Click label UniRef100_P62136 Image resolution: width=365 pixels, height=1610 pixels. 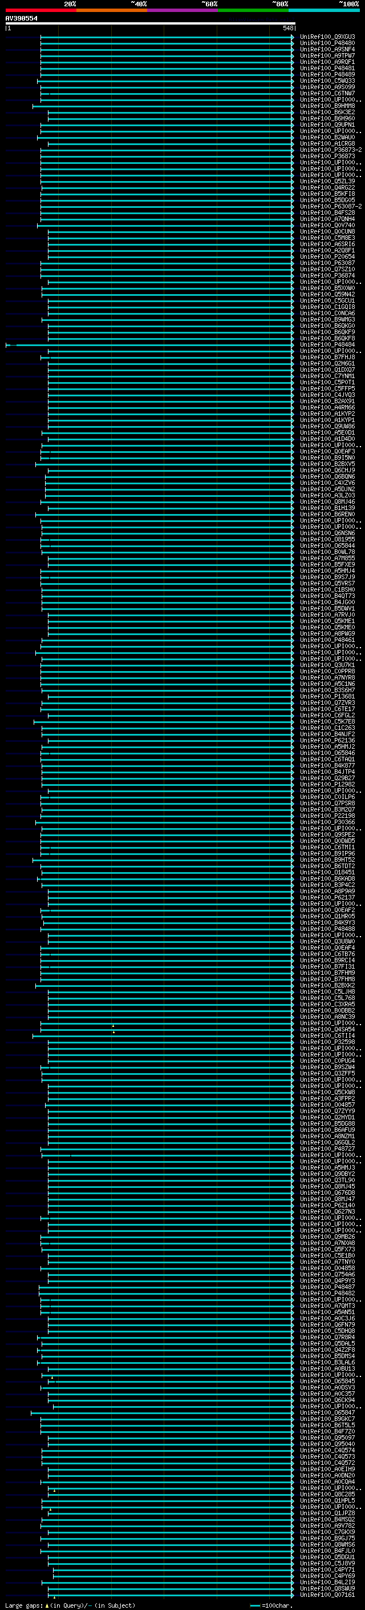pyautogui.click(x=327, y=741)
